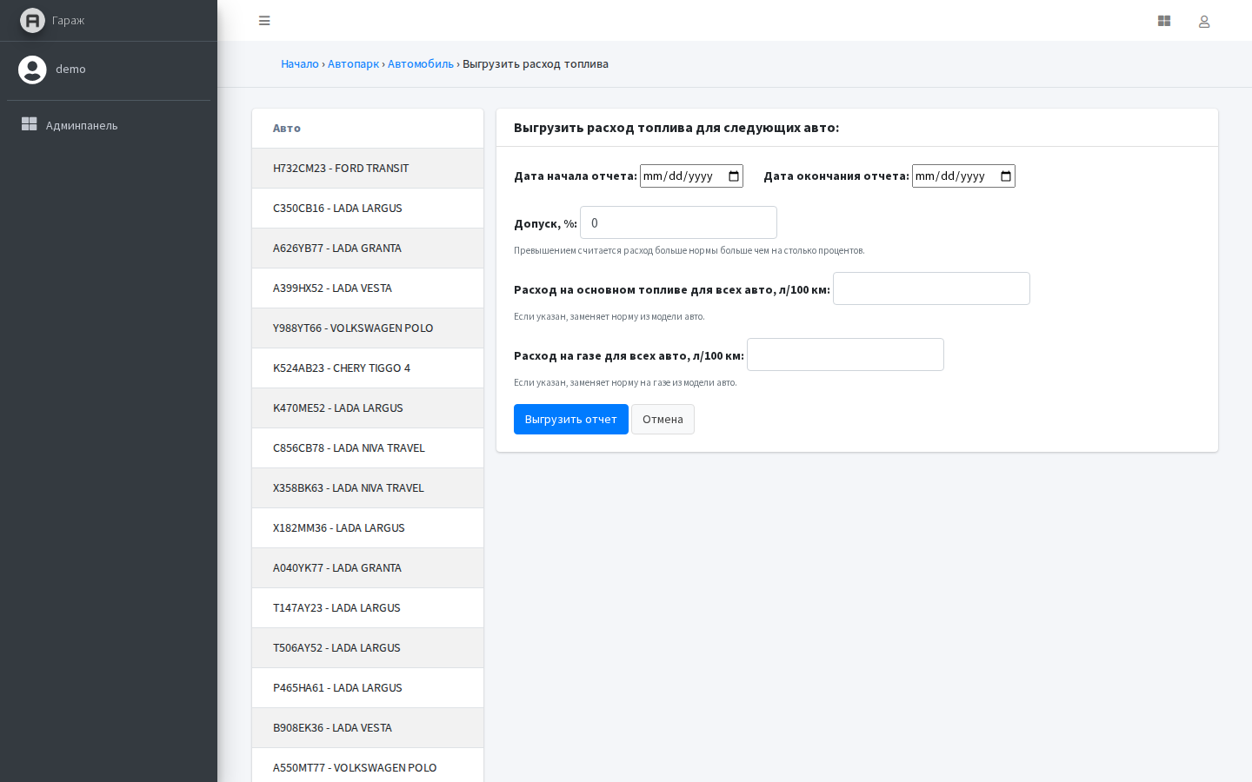Select row X182MM36 - LADA LARGUS
Image resolution: width=1252 pixels, height=782 pixels.
coord(368,528)
